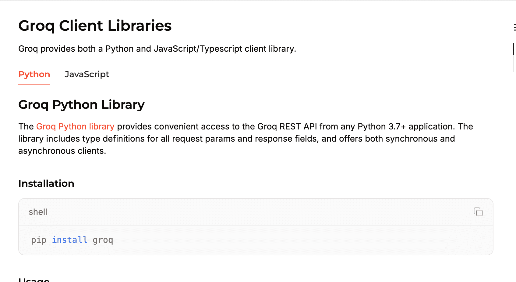Copy the shell install command
This screenshot has height=282, width=516.
coord(478,212)
